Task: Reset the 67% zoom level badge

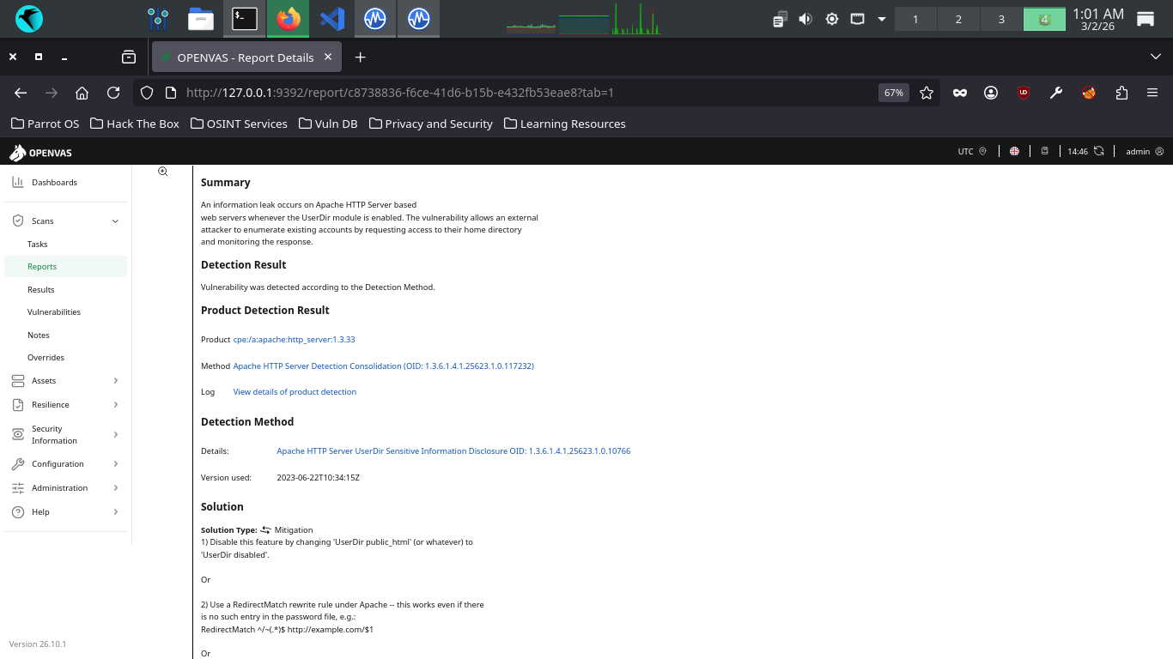Action: tap(893, 93)
